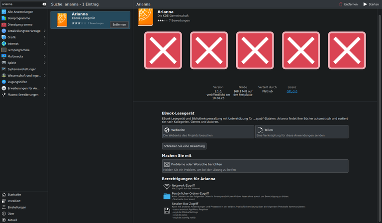Open the Lernprogramme category
This screenshot has height=223, width=382.
[x=18, y=50]
